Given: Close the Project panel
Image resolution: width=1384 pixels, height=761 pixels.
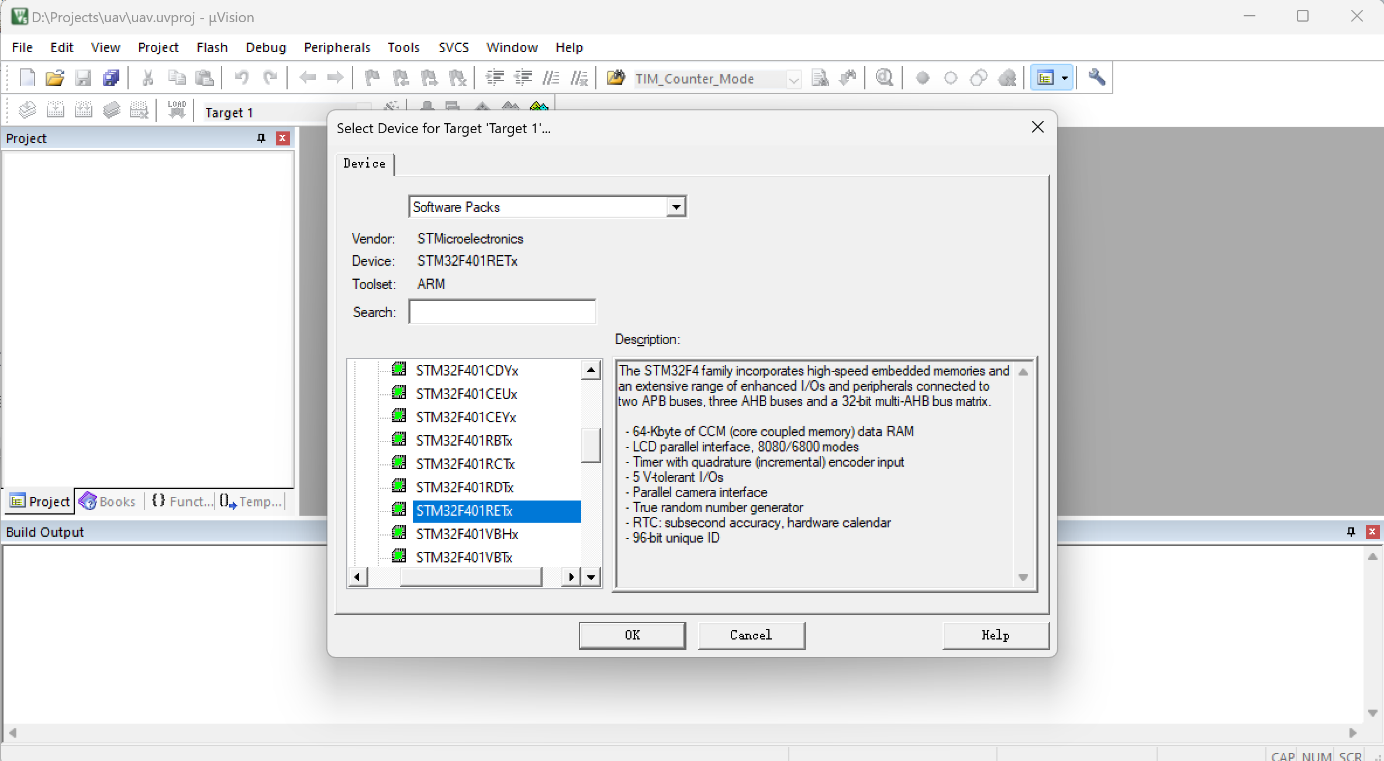Looking at the screenshot, I should pos(282,138).
